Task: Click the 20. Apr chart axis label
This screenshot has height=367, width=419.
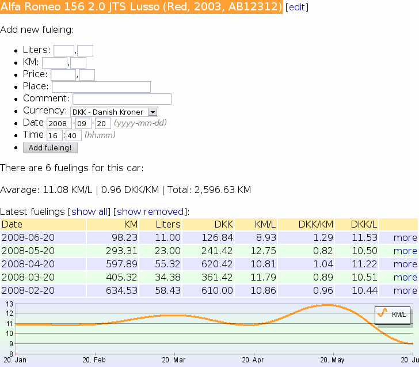Action: point(253,360)
